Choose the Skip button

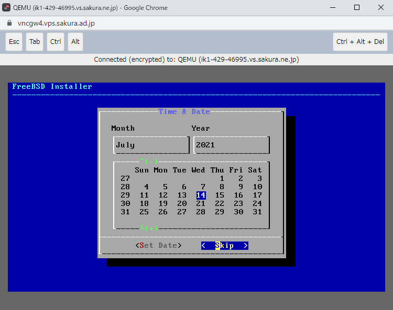[225, 246]
